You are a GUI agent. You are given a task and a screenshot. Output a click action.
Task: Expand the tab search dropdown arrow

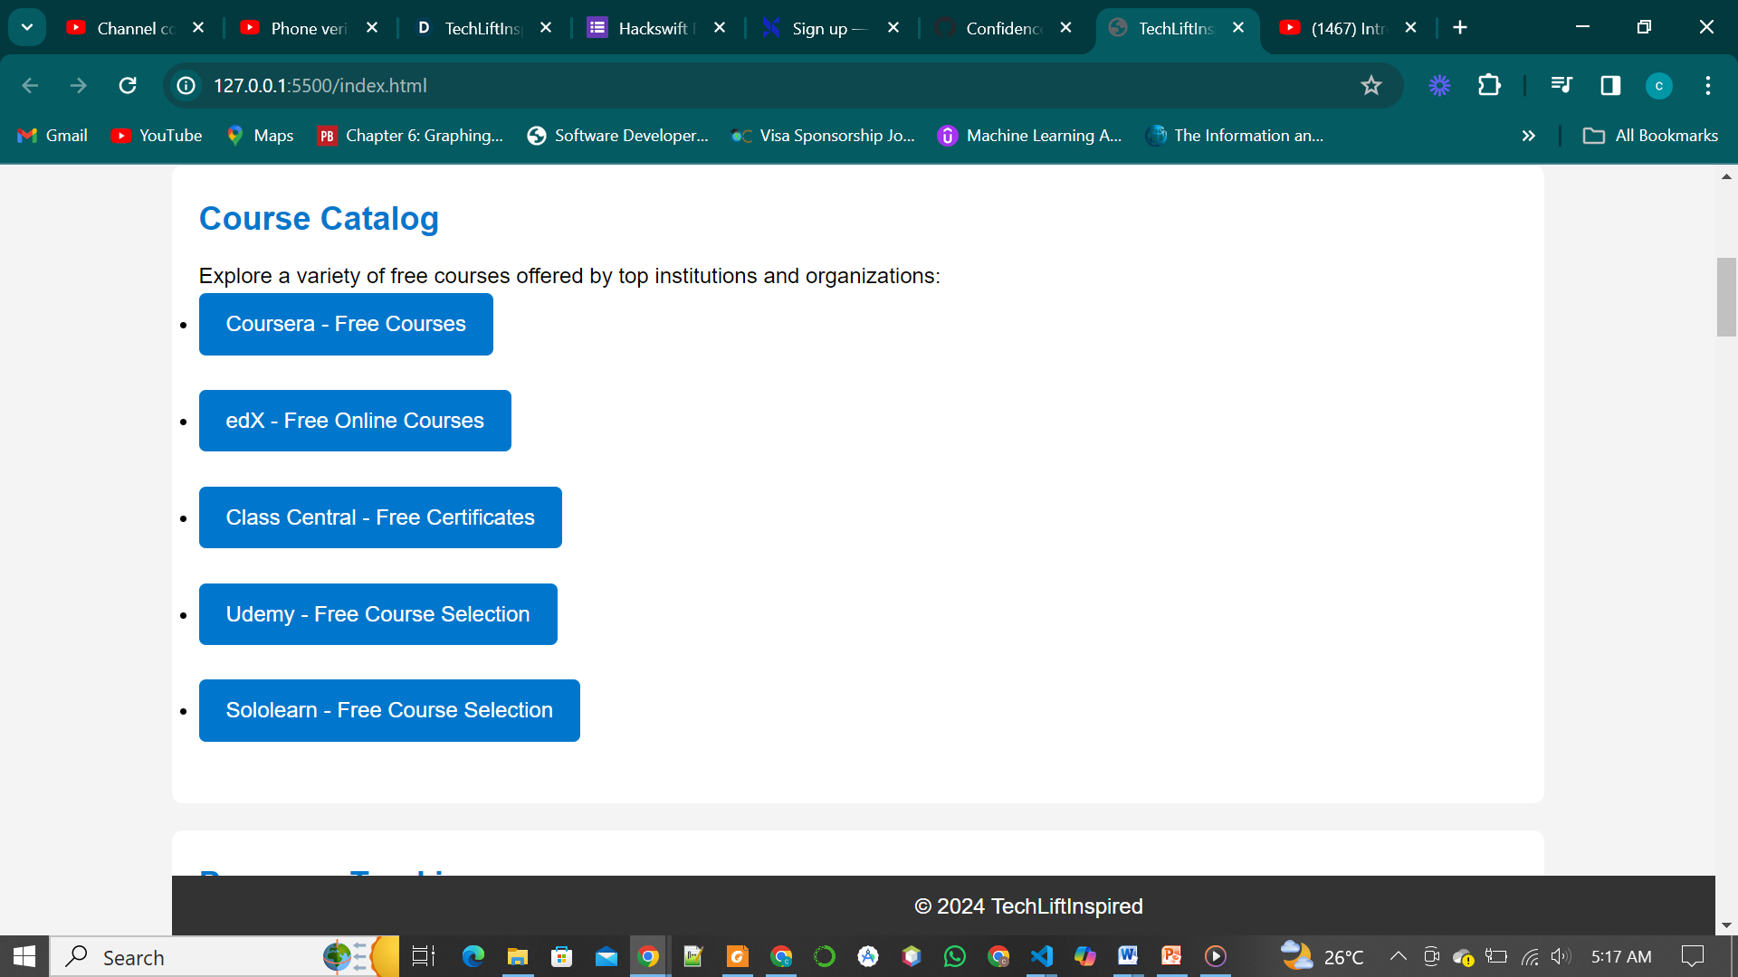[27, 27]
